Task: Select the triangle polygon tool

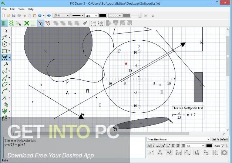Action: click(x=4, y=78)
